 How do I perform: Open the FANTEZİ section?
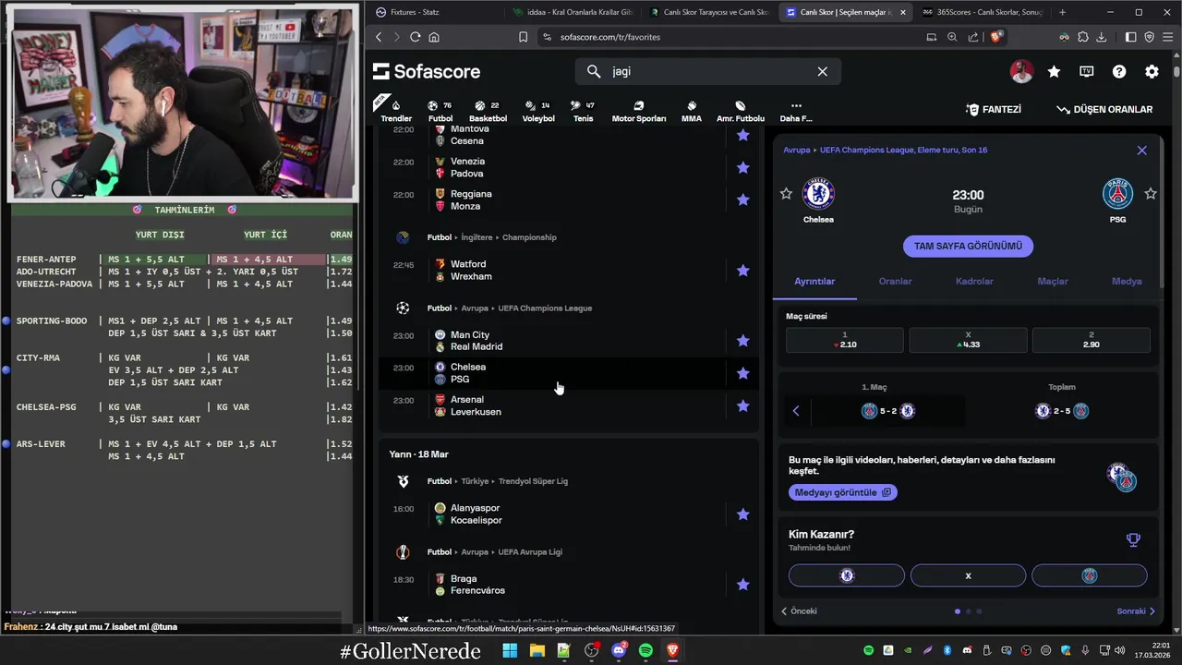point(994,109)
